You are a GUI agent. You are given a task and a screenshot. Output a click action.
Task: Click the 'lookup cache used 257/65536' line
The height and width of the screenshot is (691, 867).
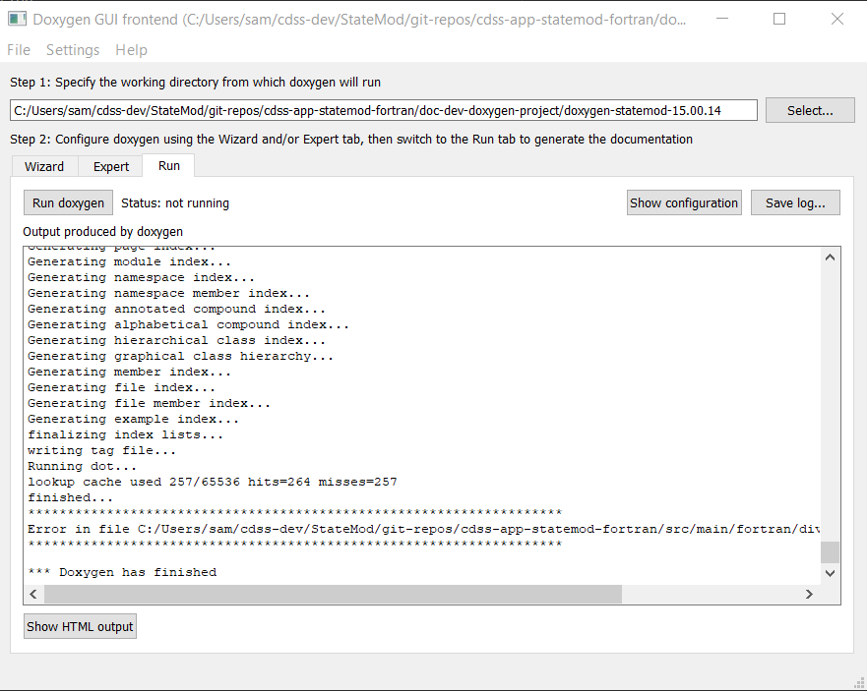click(213, 482)
